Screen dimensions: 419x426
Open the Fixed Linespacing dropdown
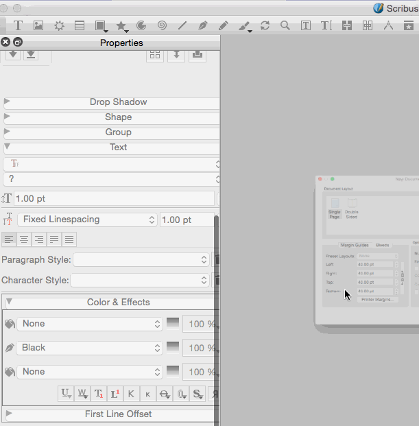click(87, 220)
